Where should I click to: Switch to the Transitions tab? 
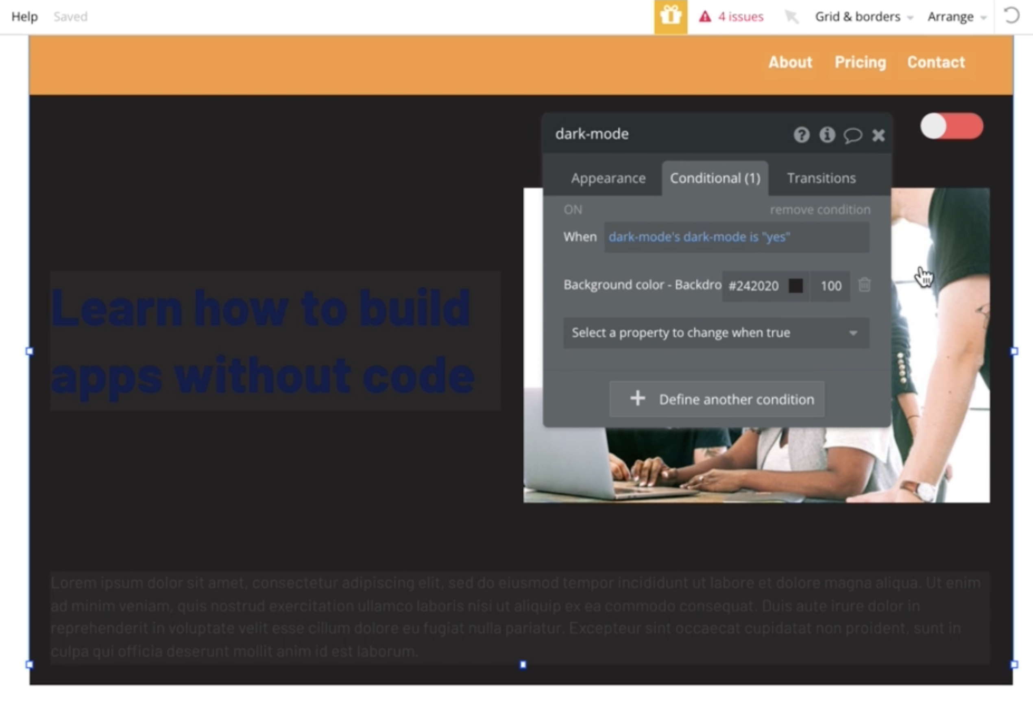pyautogui.click(x=821, y=178)
